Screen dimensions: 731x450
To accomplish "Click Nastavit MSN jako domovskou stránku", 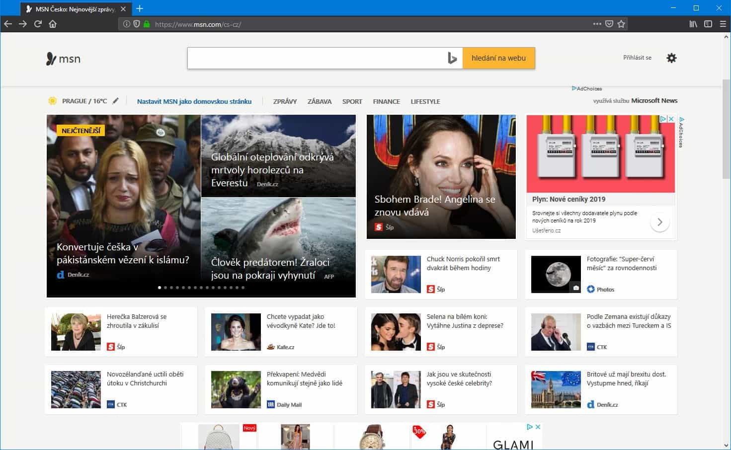I will pos(194,101).
